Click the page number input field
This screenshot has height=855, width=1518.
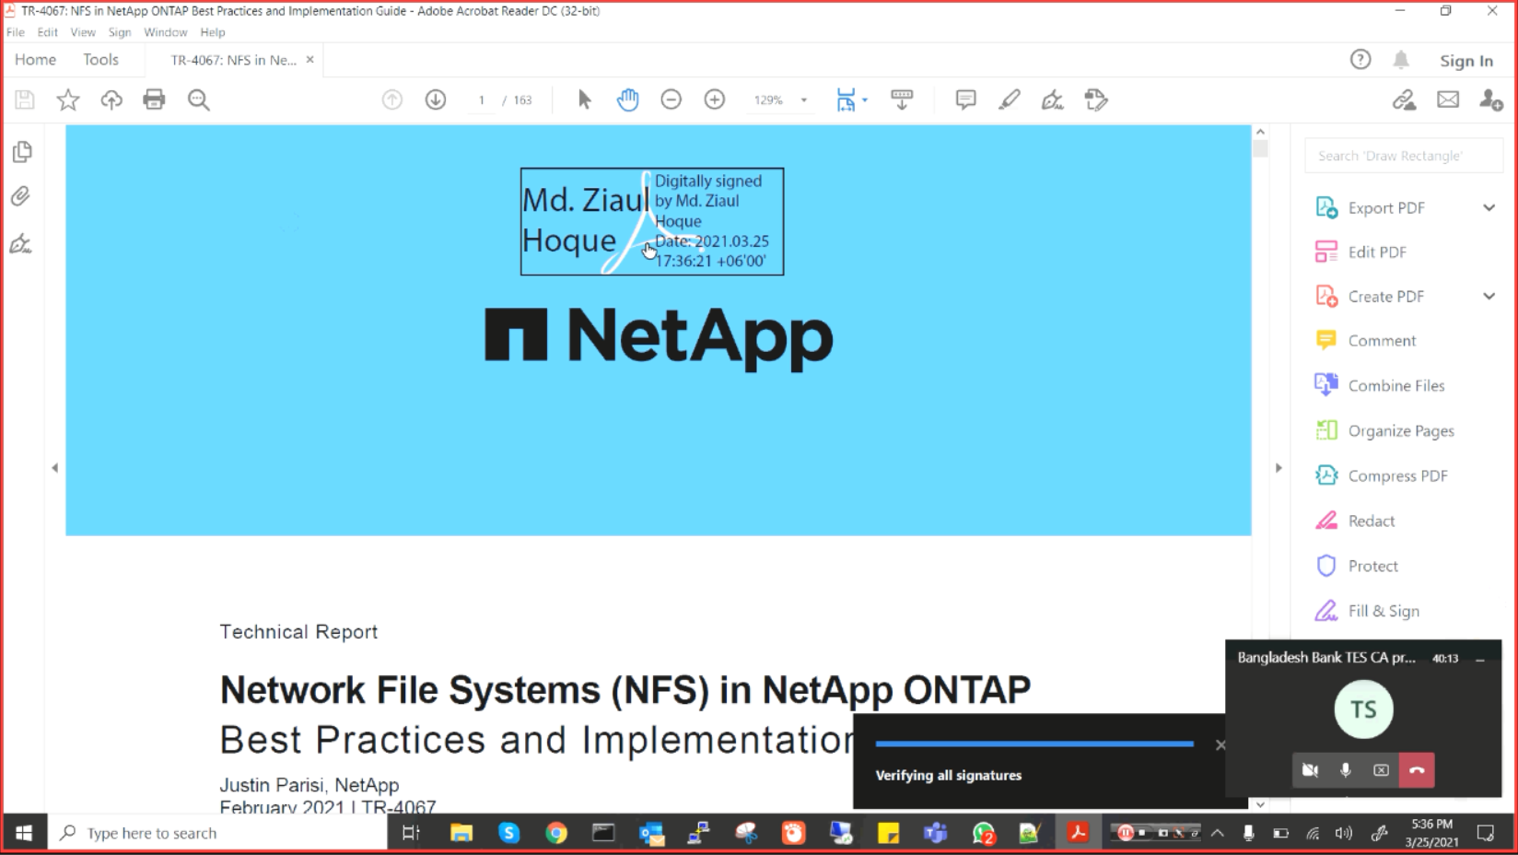(481, 100)
